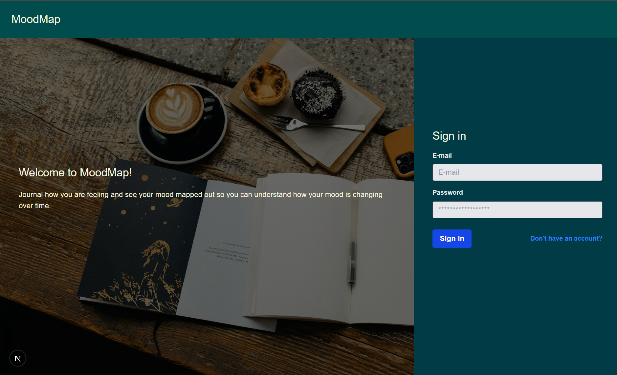Click the Password field label
The image size is (617, 375).
pyautogui.click(x=448, y=192)
